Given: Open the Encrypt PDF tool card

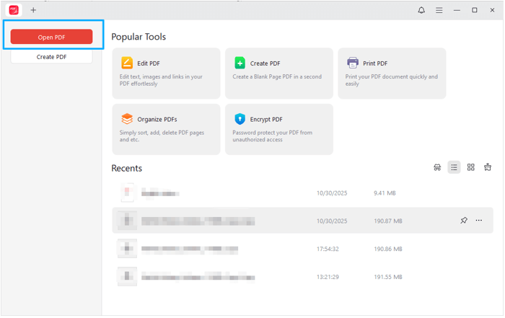Looking at the screenshot, I should (279, 129).
